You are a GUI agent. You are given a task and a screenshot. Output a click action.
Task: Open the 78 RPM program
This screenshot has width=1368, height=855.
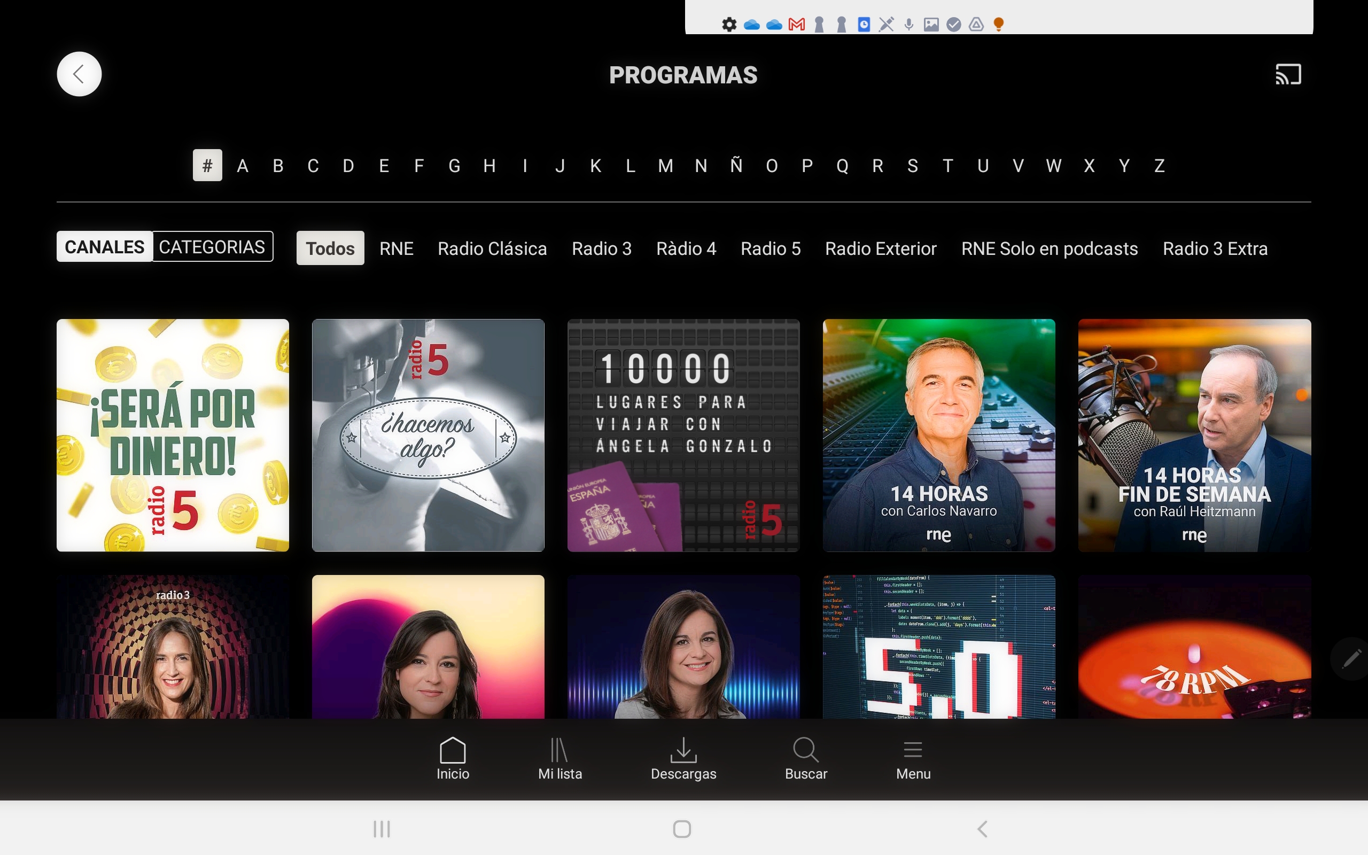click(1194, 647)
